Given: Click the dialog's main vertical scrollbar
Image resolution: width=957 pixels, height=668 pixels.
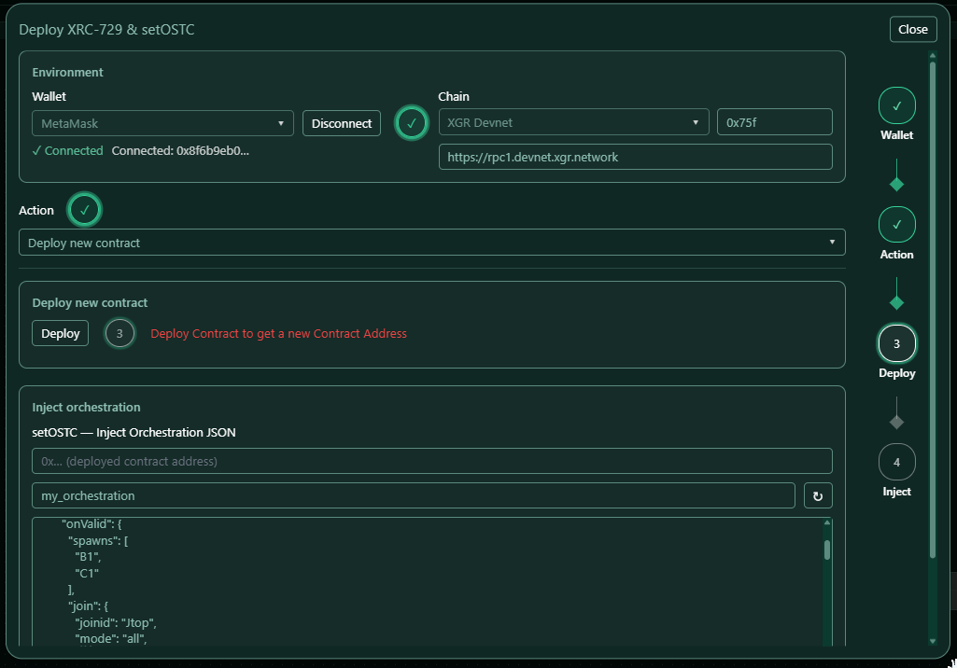Looking at the screenshot, I should (933, 310).
